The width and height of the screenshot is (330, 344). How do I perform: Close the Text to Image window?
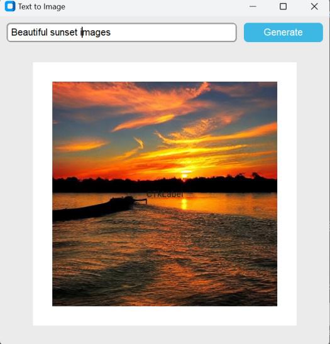coord(314,6)
